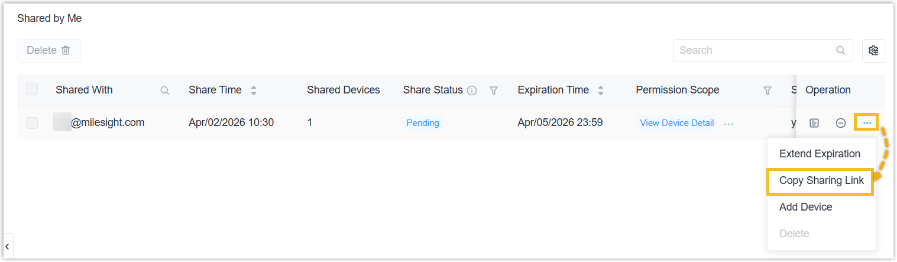Select the header select-all checkbox

32,89
